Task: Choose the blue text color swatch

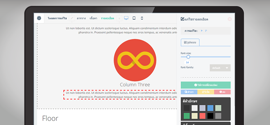Action: [210, 108]
